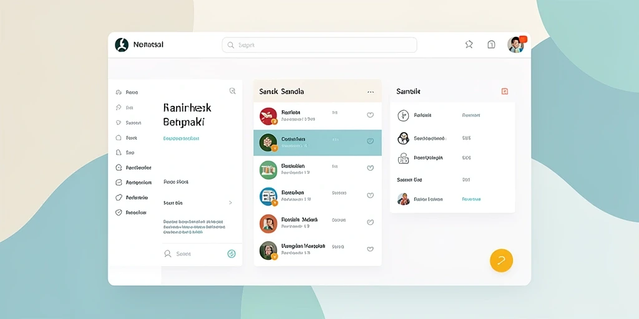Select the first item in the left sidebar
The width and height of the screenshot is (639, 319).
[127, 92]
